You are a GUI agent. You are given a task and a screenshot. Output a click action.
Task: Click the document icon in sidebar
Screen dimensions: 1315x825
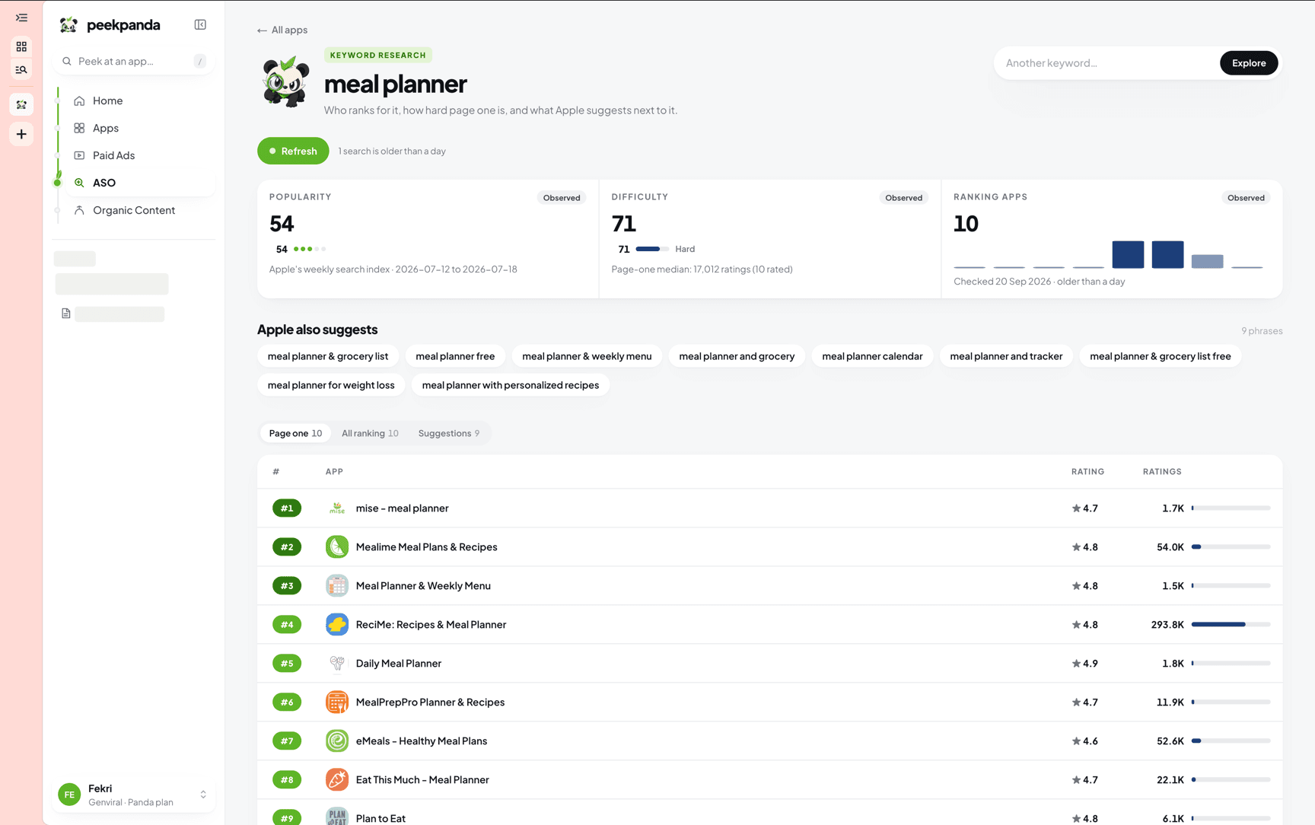tap(66, 314)
